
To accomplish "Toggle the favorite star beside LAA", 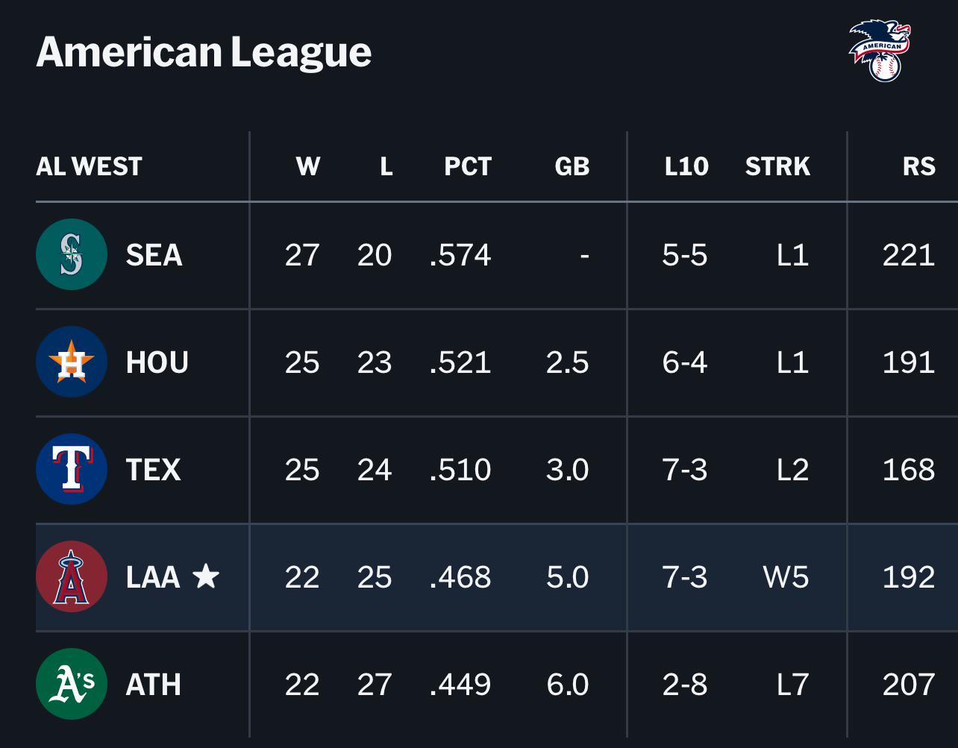I will (206, 576).
